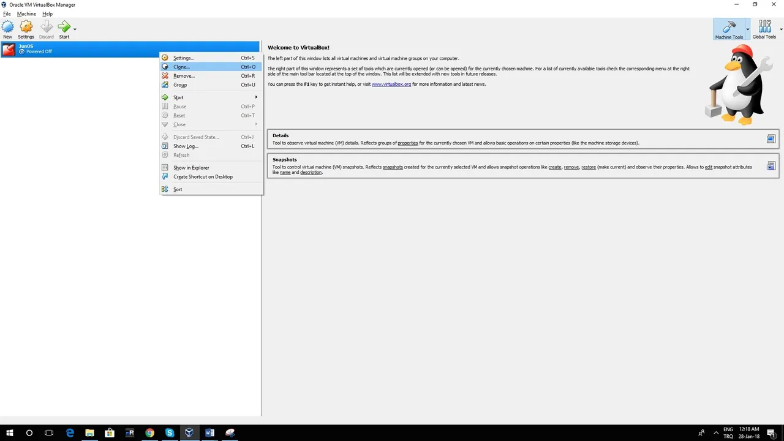Show hidden system tray icons chevron

(x=716, y=432)
